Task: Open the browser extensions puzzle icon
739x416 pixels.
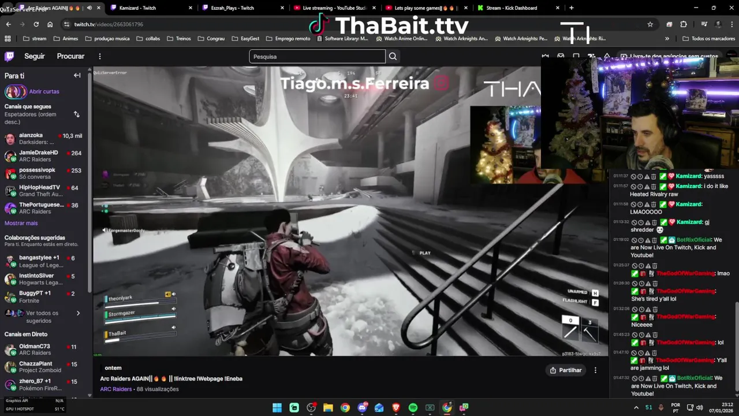Action: pyautogui.click(x=684, y=24)
